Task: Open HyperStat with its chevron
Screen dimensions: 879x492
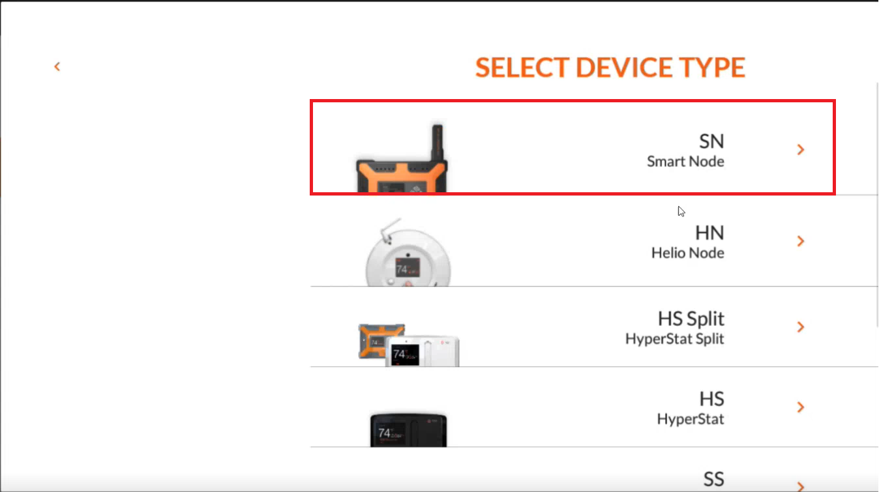Action: (x=801, y=407)
